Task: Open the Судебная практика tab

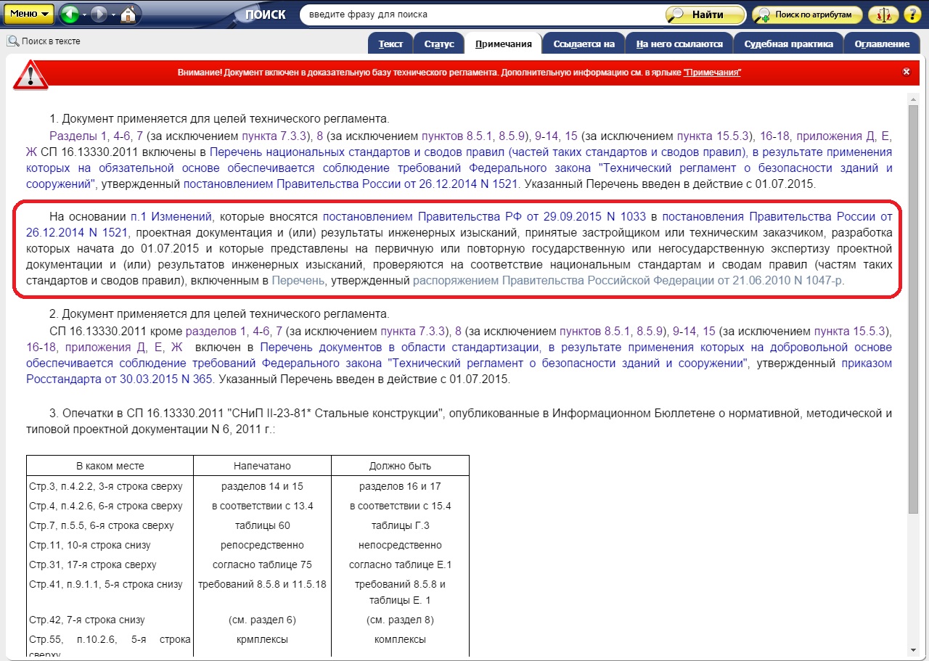Action: click(x=788, y=44)
